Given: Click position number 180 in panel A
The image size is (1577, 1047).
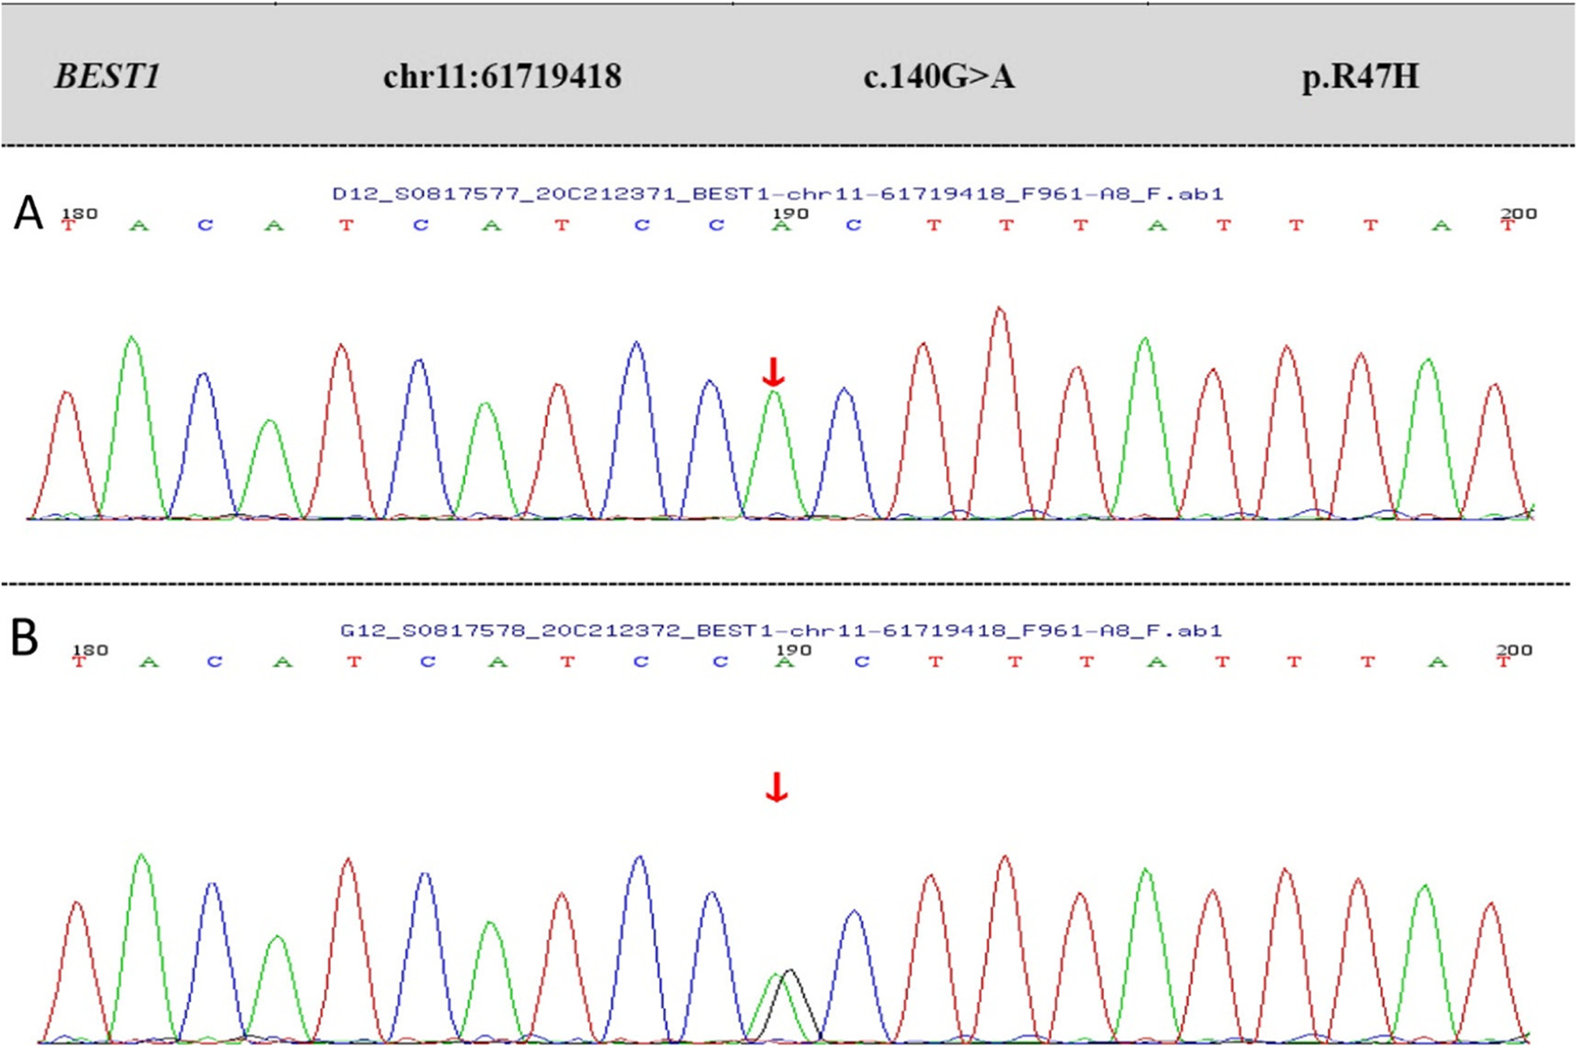Looking at the screenshot, I should pos(79,213).
